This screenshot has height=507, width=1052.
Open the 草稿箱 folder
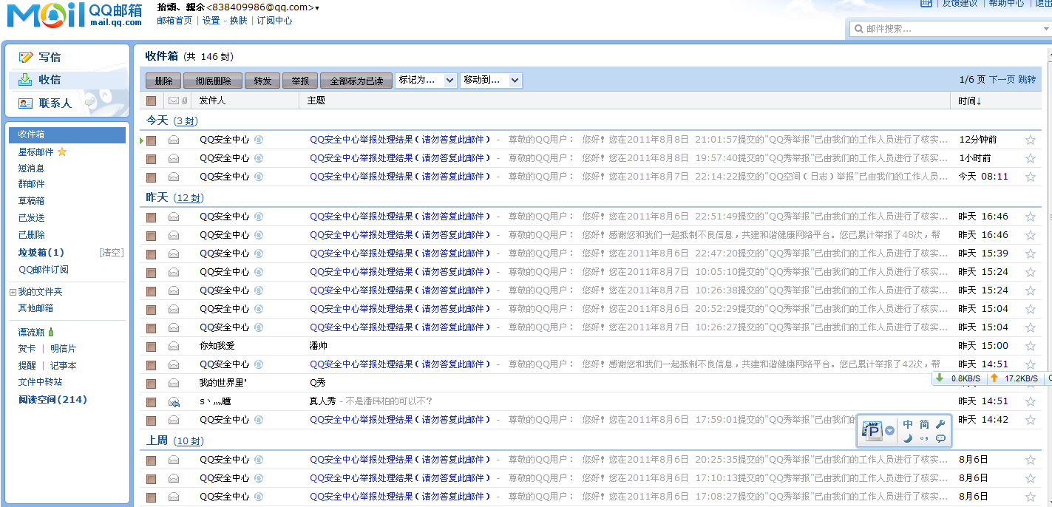[x=32, y=201]
